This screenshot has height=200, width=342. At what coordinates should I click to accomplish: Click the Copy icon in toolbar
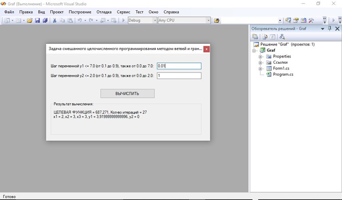coord(63,20)
